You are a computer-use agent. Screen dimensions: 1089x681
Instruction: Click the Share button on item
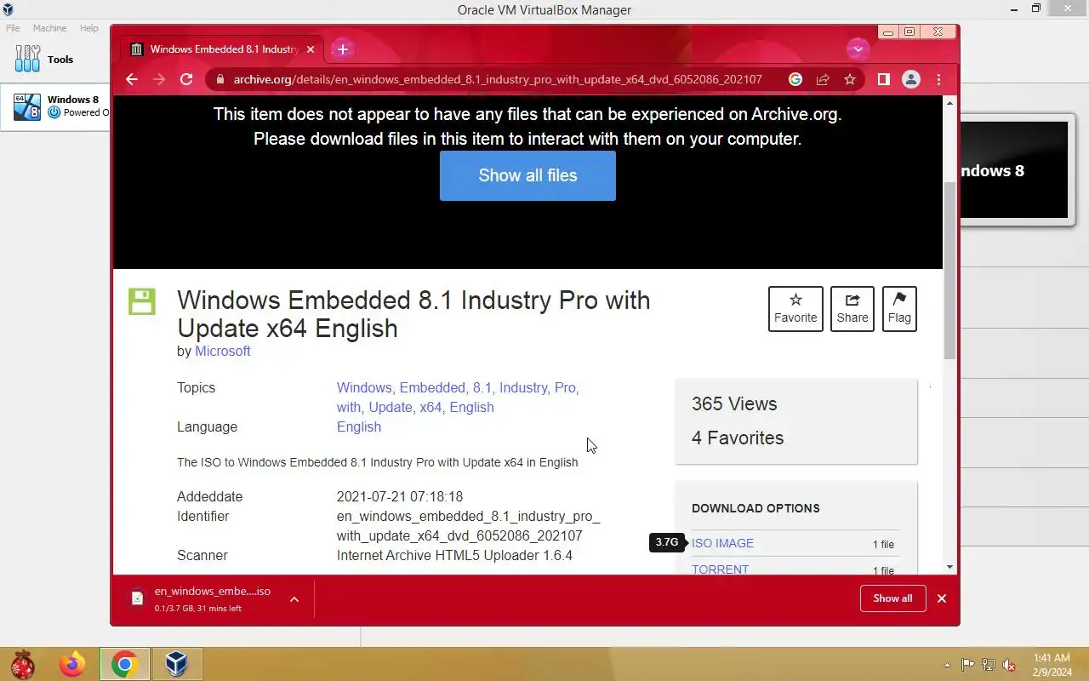[x=852, y=309]
